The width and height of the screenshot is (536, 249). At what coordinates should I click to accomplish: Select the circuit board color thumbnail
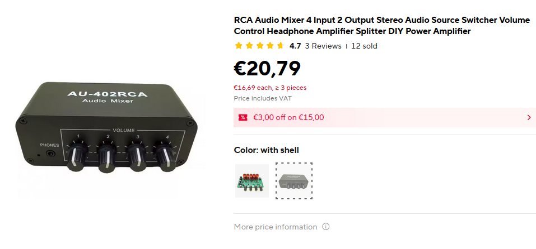[x=251, y=181]
